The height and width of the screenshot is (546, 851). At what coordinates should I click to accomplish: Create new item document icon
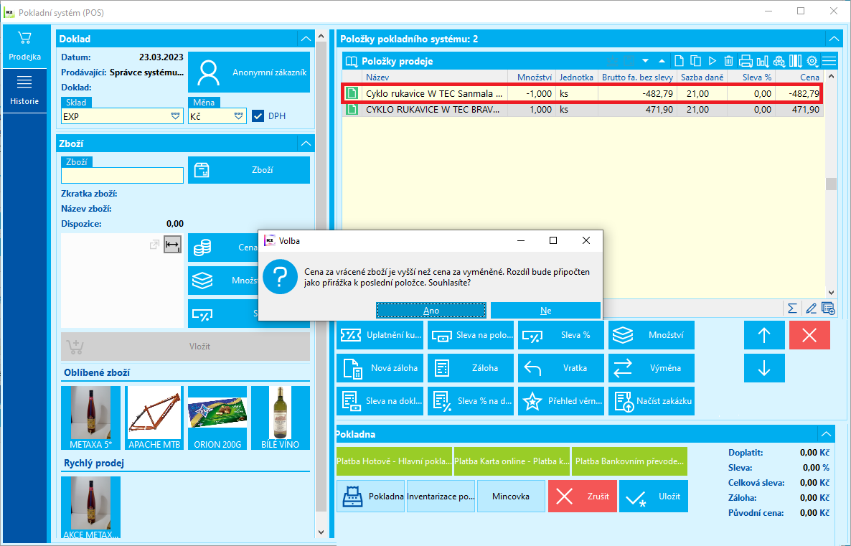click(x=679, y=61)
